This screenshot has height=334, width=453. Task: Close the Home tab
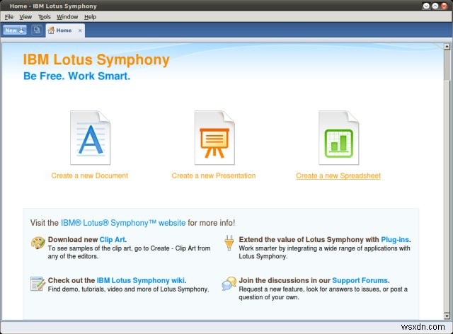click(80, 30)
